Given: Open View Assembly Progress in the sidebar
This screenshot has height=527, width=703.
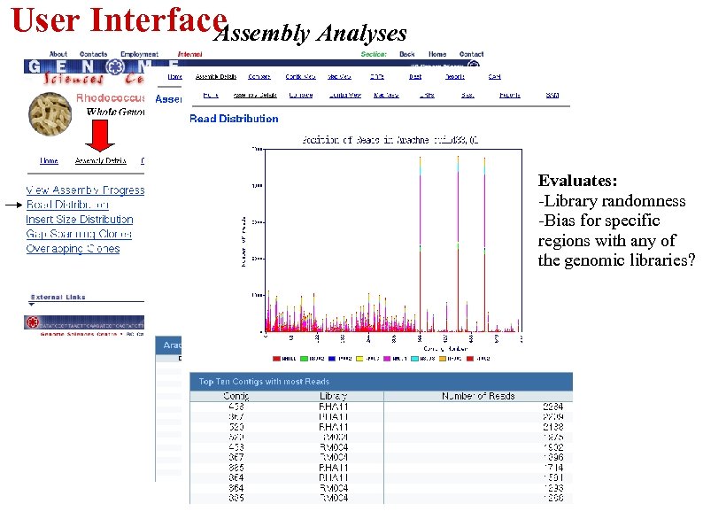Looking at the screenshot, I should point(85,190).
